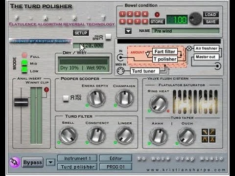Image resolution: width=235 pixels, height=176 pixels.
Task: Click the MIDI IN connector icon
Action: tap(120, 71)
